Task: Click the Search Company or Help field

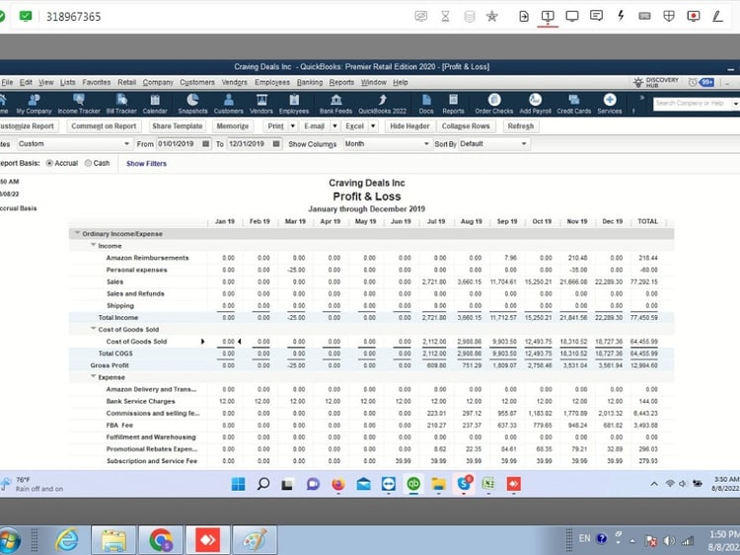Action: click(x=692, y=103)
